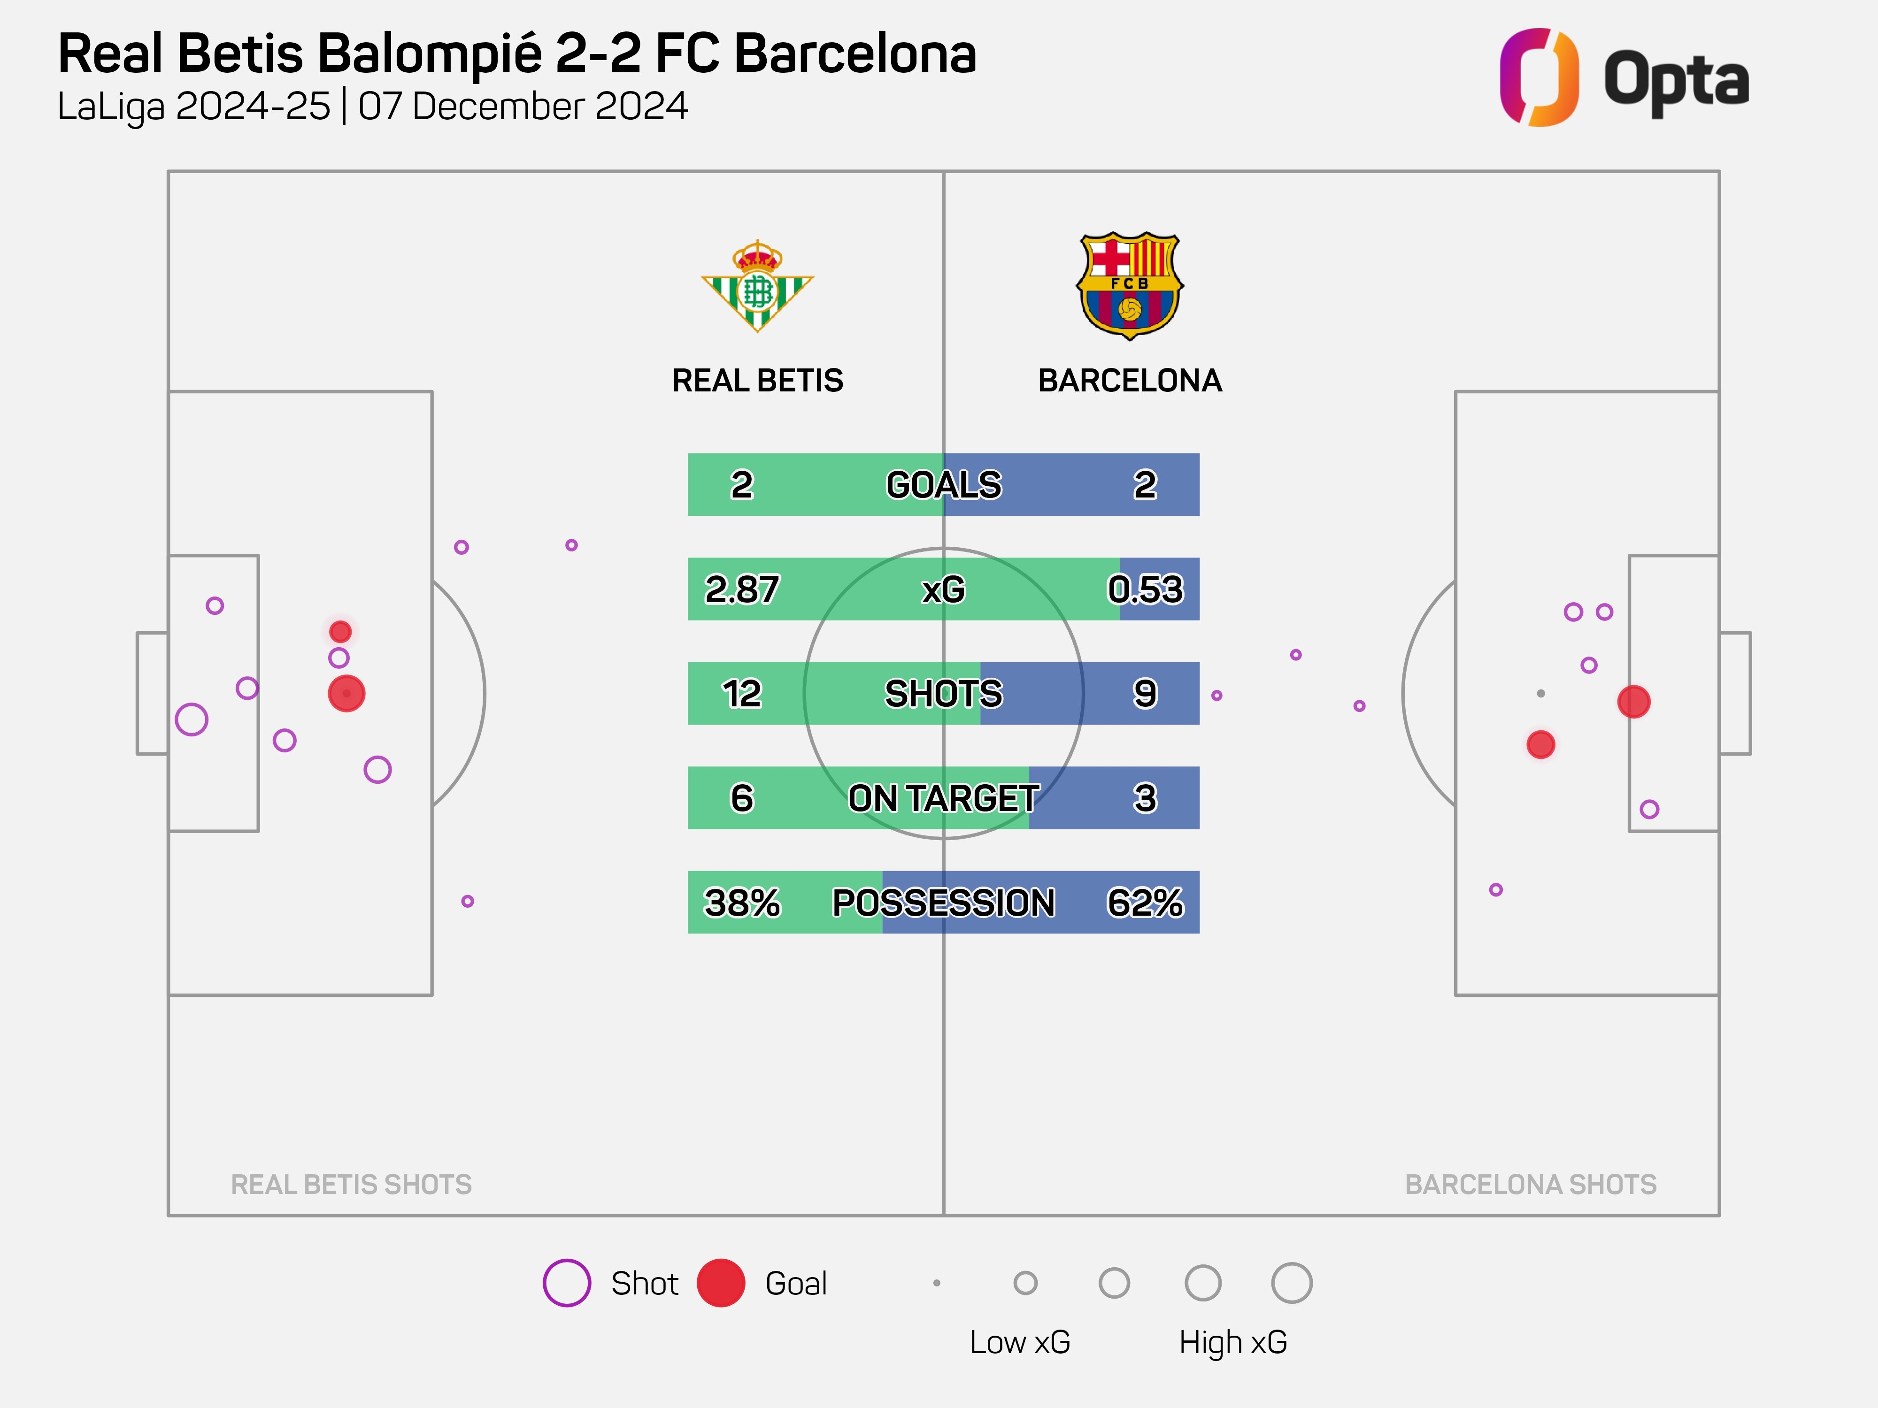Image resolution: width=1878 pixels, height=1408 pixels.
Task: Click the smallest Low xG legend dot
Action: pos(937,1283)
